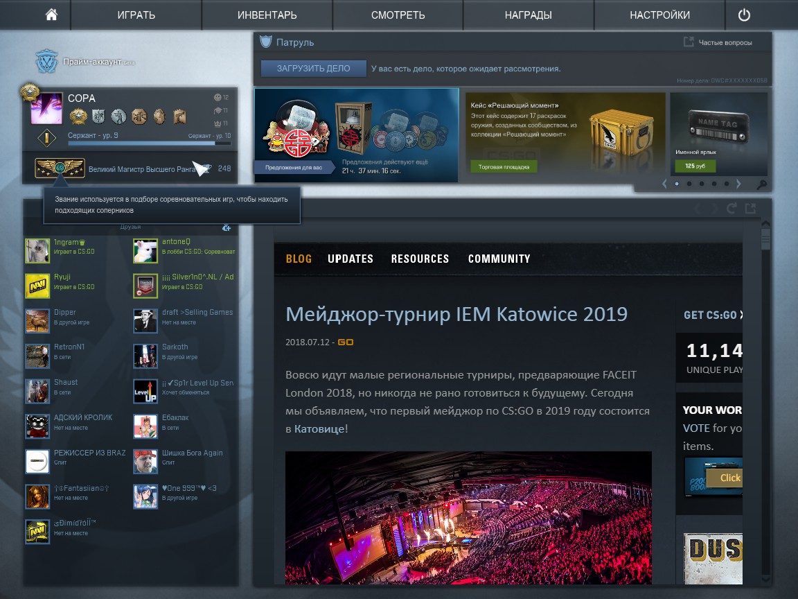Screen dimensions: 798x599
Task: Select friend АДСКИЙ КРОЛИК
Action: 76,426
